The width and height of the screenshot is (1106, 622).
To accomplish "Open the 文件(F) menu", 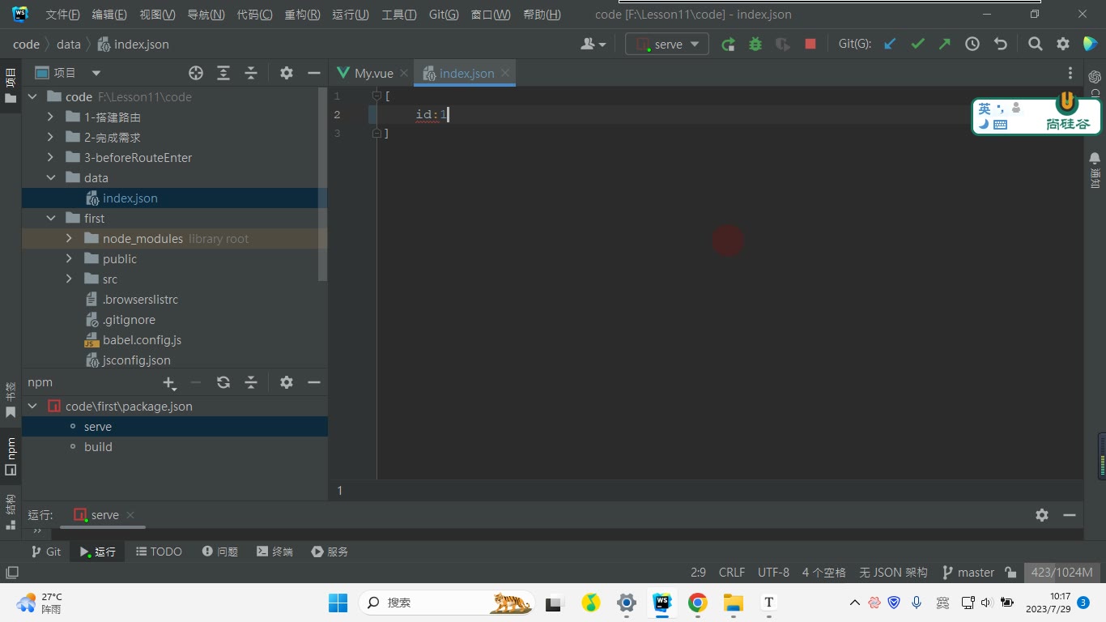I will point(62,15).
